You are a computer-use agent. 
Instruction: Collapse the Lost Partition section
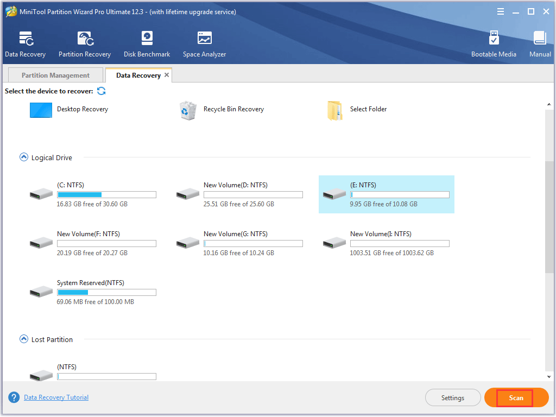(24, 339)
